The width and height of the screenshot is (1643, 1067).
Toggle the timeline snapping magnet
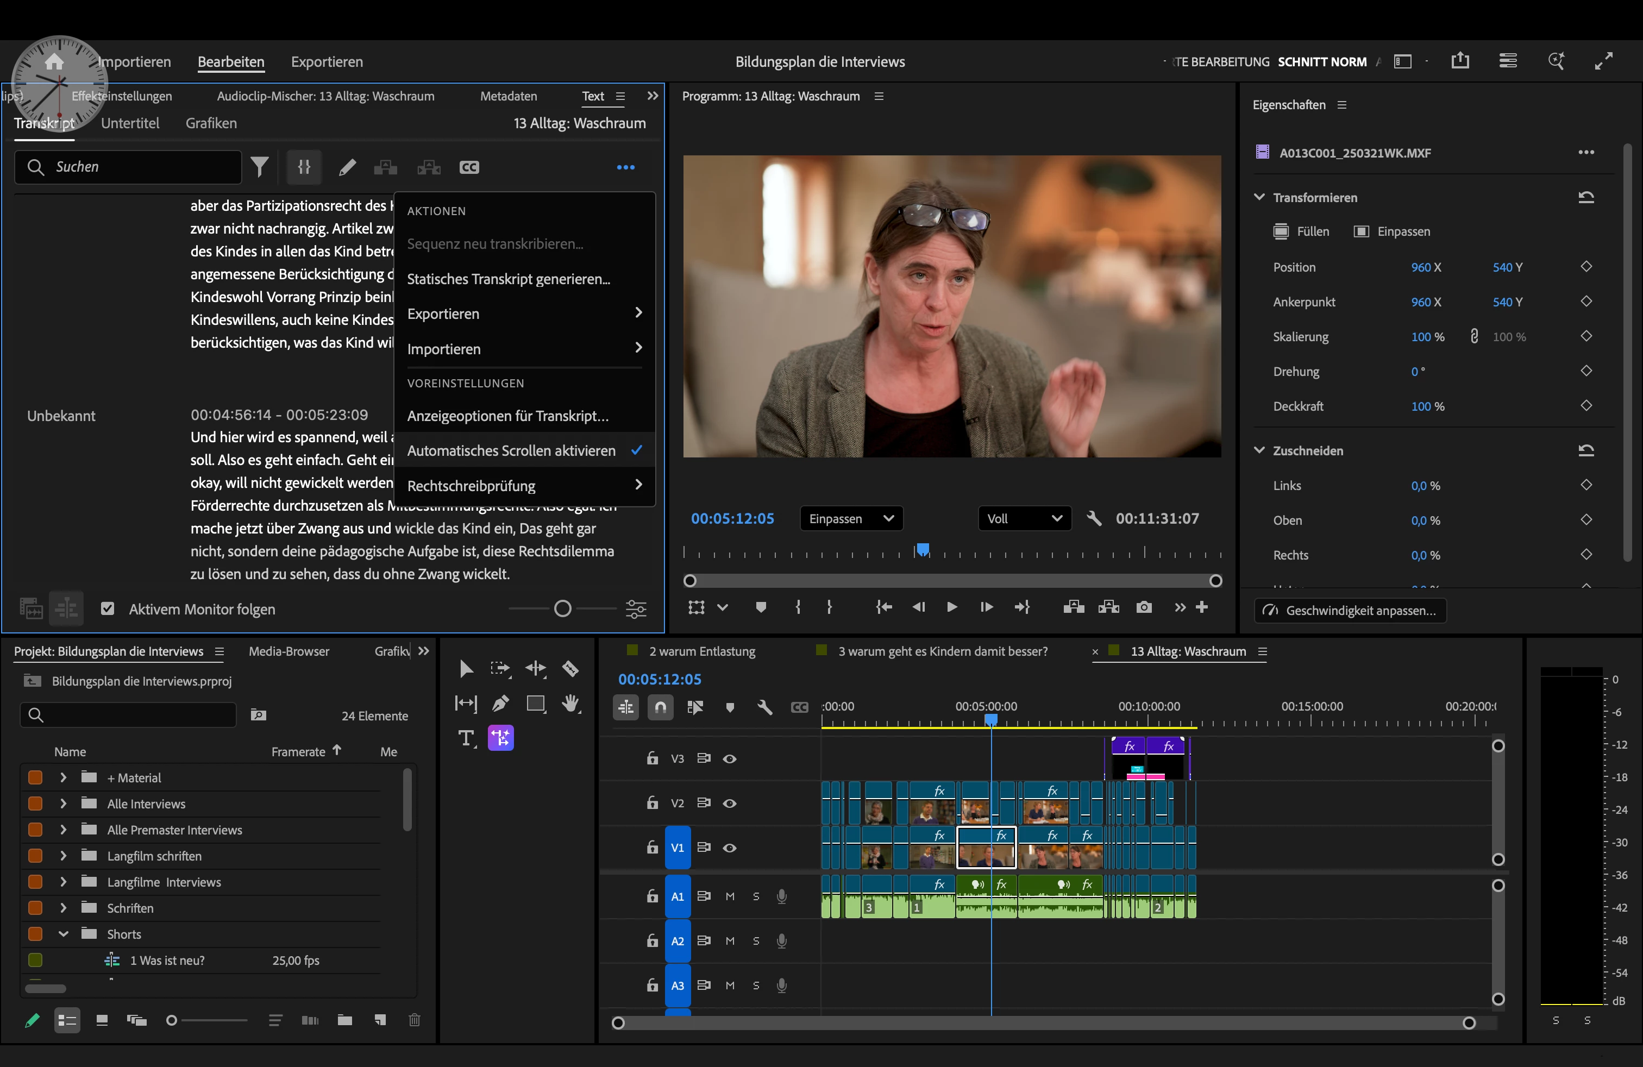[x=661, y=707]
